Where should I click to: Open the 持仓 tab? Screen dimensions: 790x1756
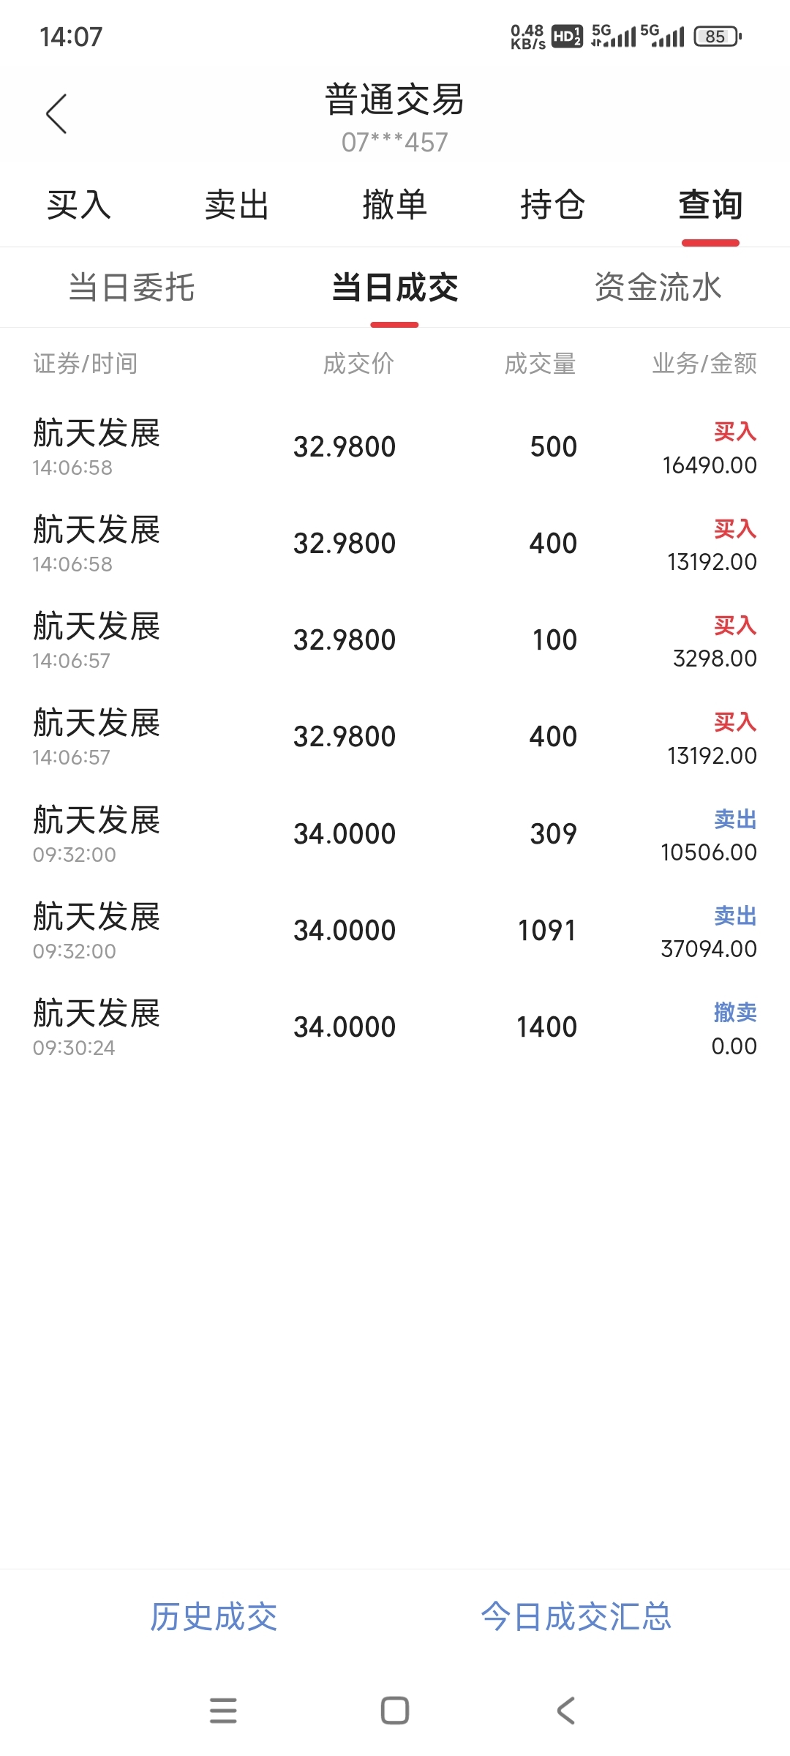pyautogui.click(x=553, y=205)
